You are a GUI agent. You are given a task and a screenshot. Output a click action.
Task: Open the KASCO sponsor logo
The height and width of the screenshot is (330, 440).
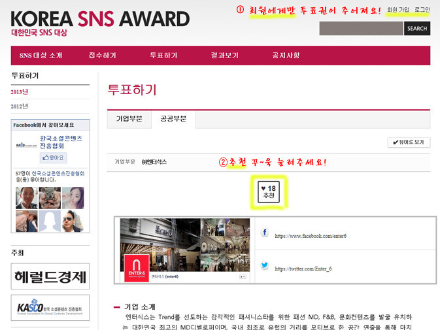(50, 308)
